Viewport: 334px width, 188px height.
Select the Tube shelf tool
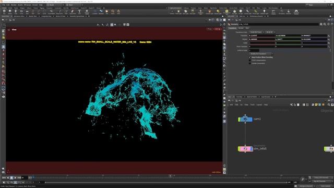tap(16, 11)
